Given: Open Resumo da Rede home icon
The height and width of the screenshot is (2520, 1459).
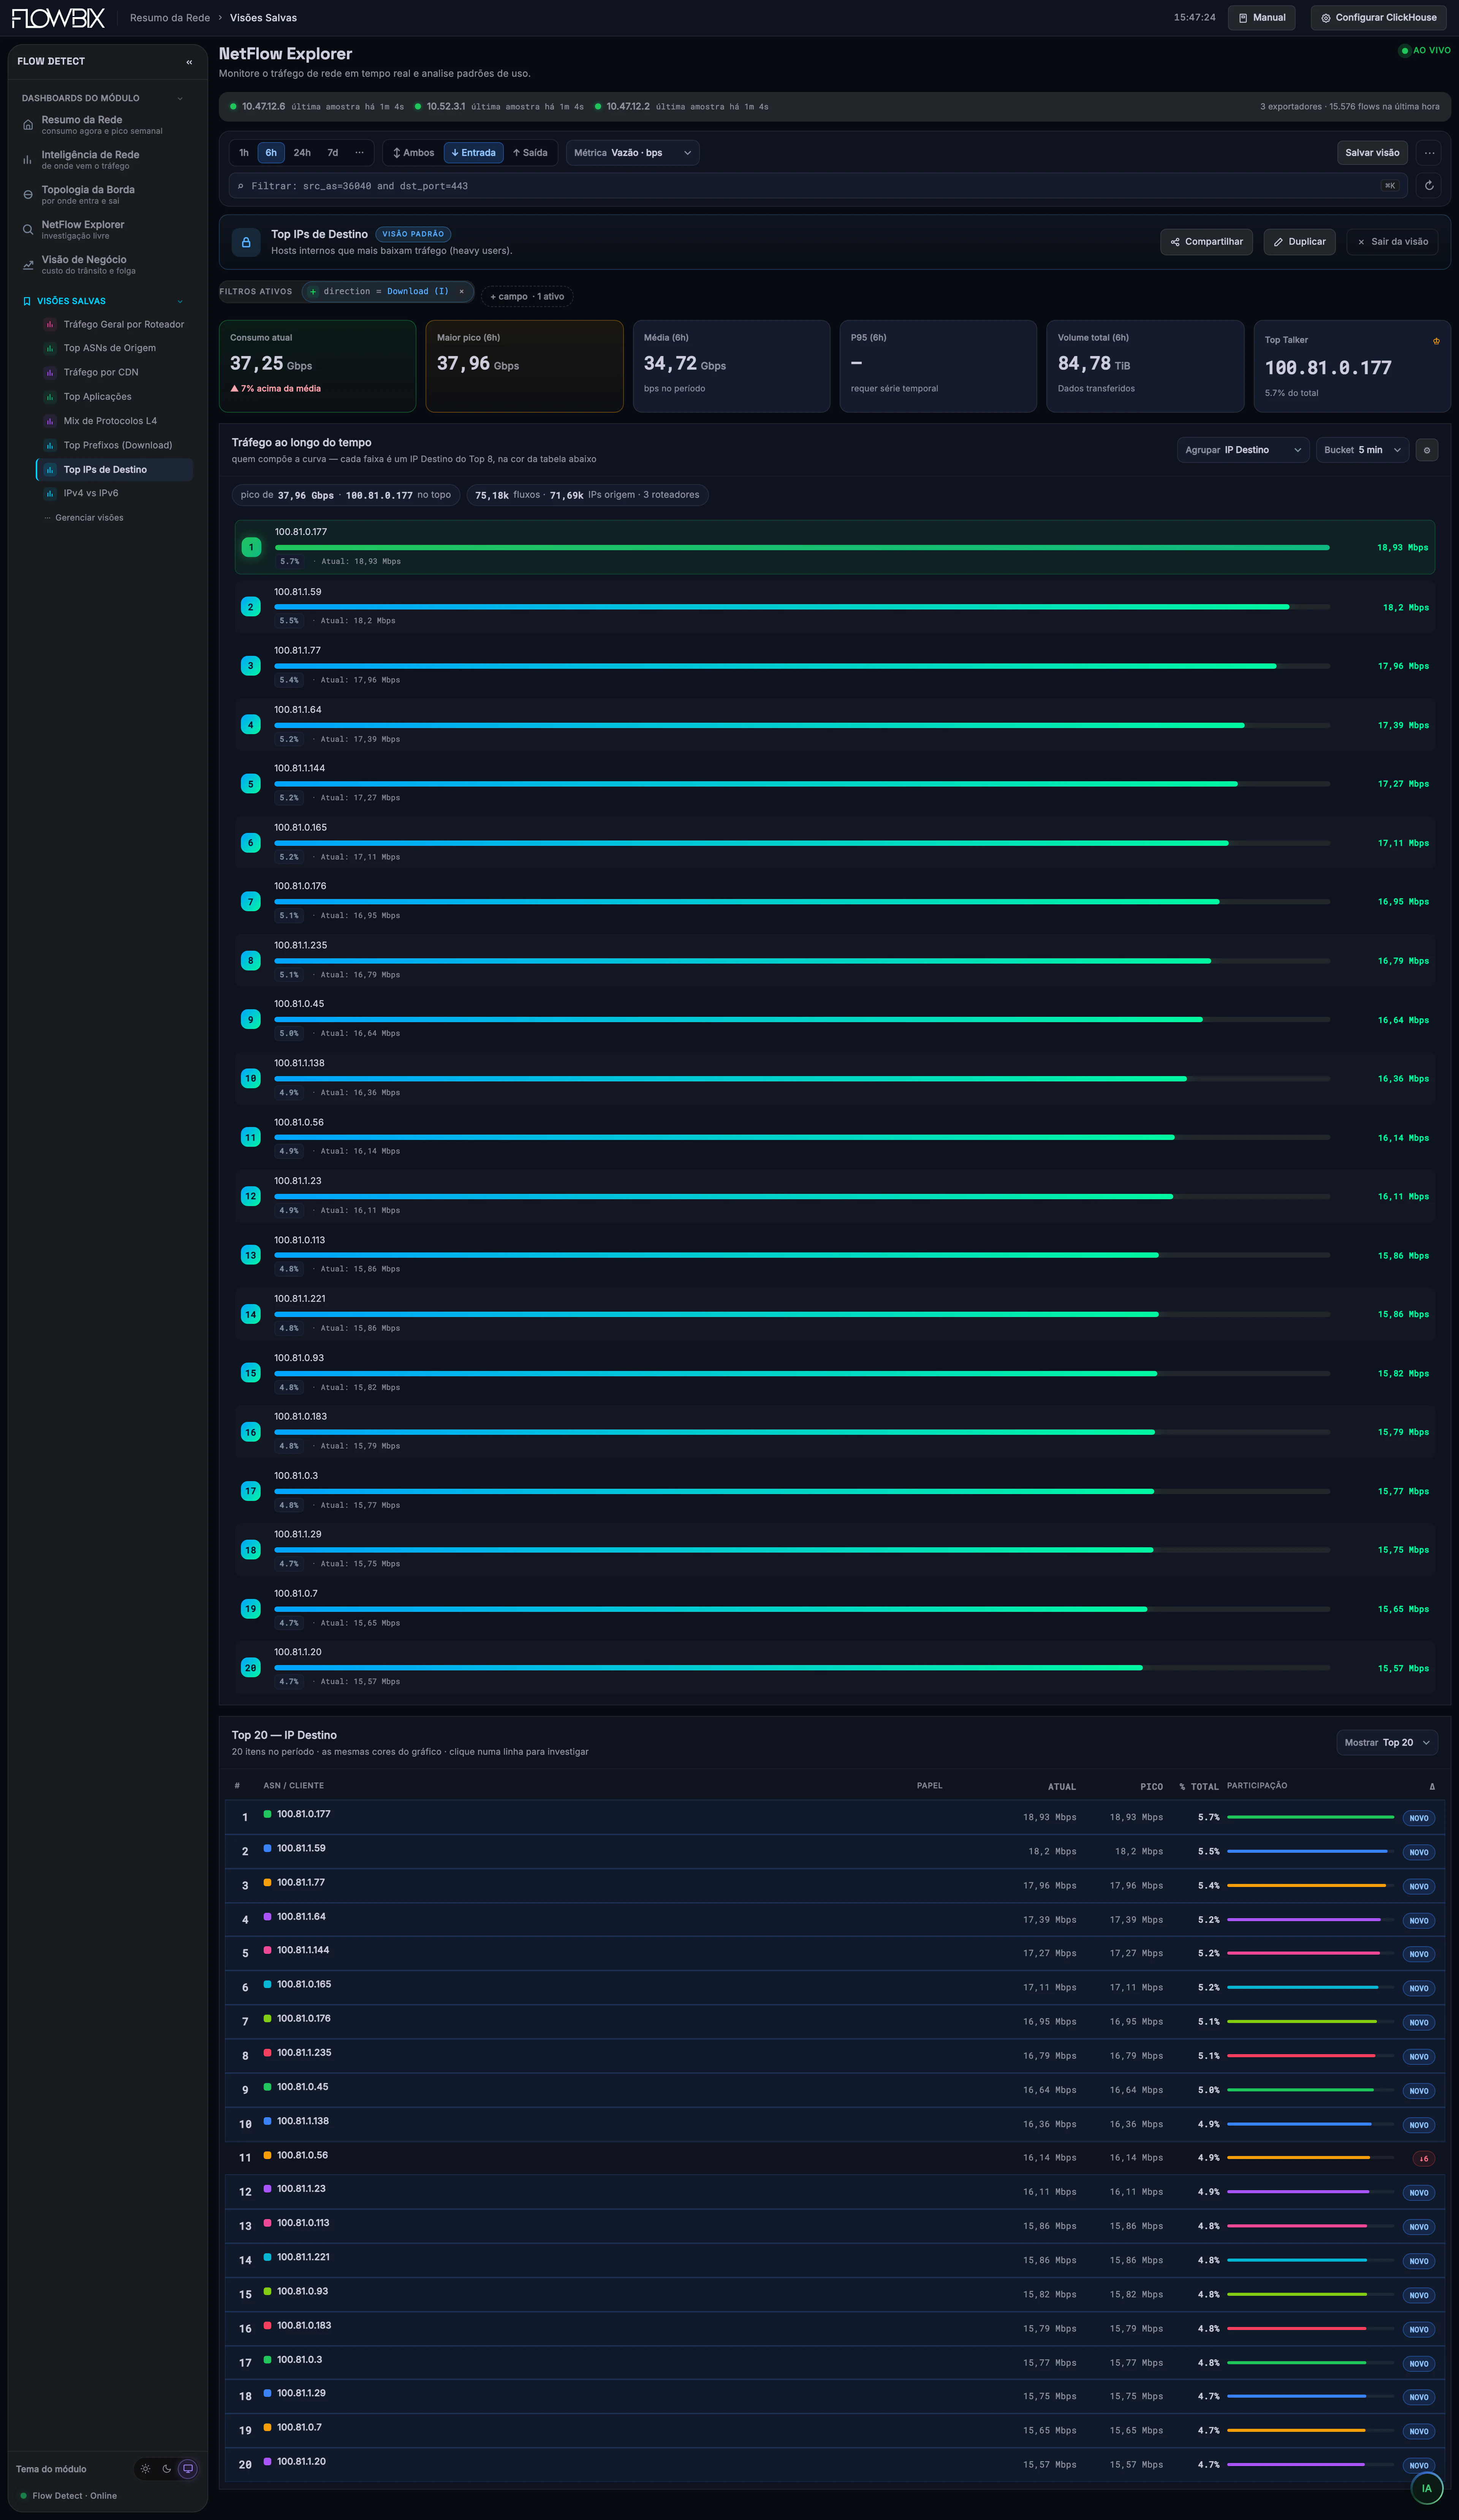Looking at the screenshot, I should (28, 125).
